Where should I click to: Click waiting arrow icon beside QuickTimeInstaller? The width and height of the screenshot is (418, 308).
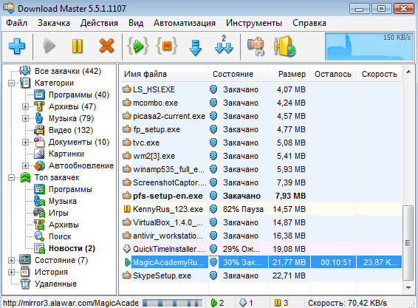coord(126,249)
